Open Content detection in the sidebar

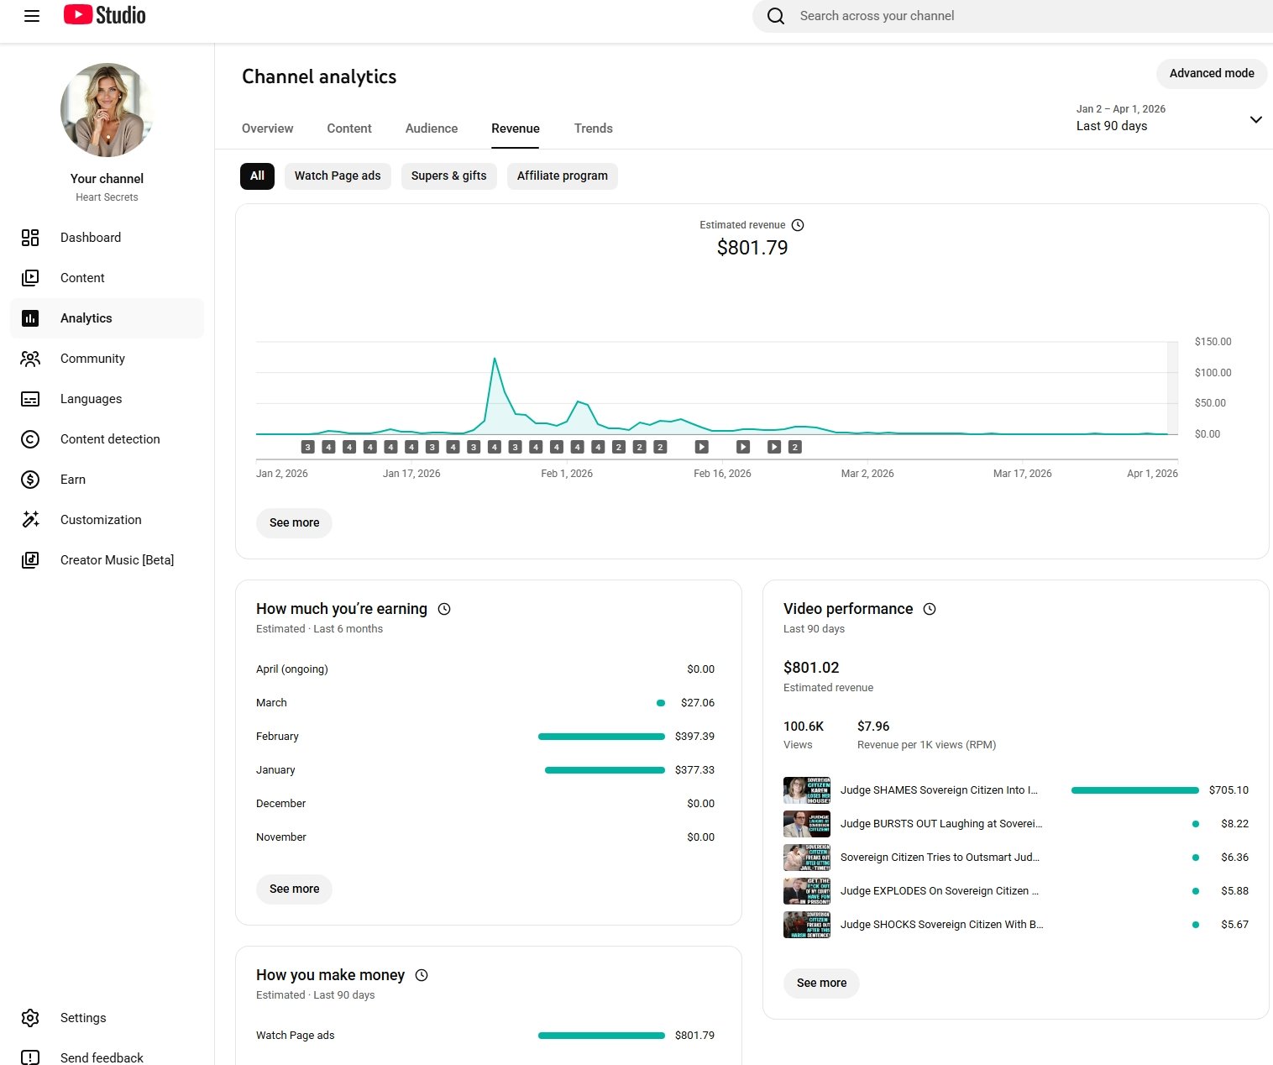(110, 439)
